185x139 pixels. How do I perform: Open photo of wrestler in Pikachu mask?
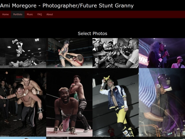(x=116, y=102)
